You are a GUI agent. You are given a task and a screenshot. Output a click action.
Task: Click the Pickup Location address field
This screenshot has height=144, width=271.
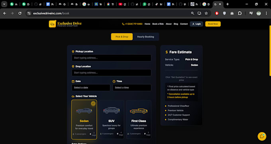tap(112, 58)
